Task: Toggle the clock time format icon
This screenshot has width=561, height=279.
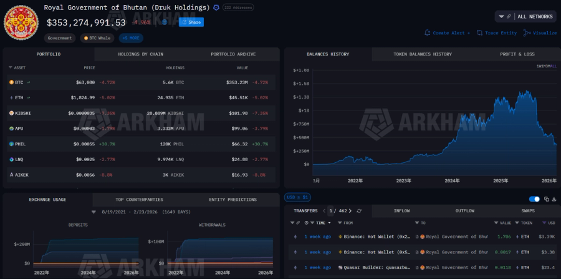Action: (306, 223)
